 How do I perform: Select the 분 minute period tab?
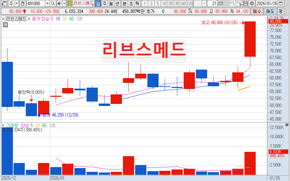click(x=125, y=3)
